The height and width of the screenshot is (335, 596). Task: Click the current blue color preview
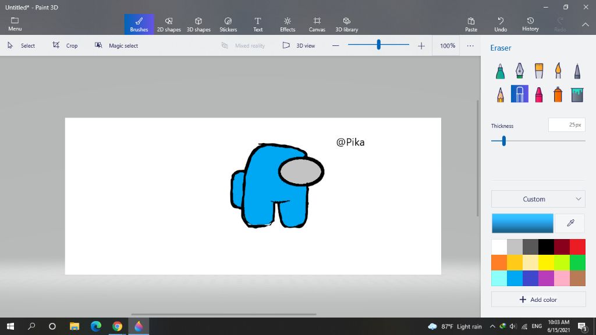(x=522, y=223)
